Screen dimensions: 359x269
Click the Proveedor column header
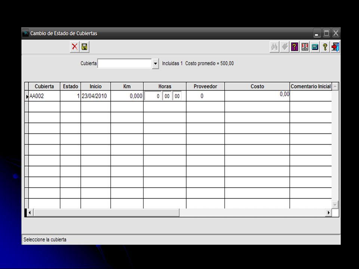205,86
